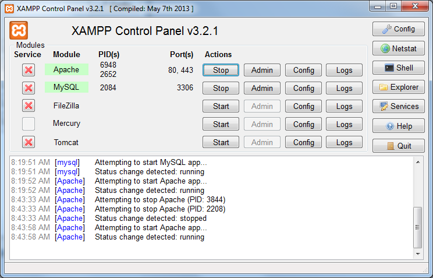Open the Services button

(x=398, y=106)
